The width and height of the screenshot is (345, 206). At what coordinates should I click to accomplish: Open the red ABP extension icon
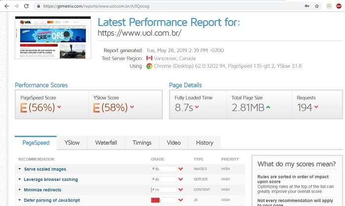click(339, 6)
